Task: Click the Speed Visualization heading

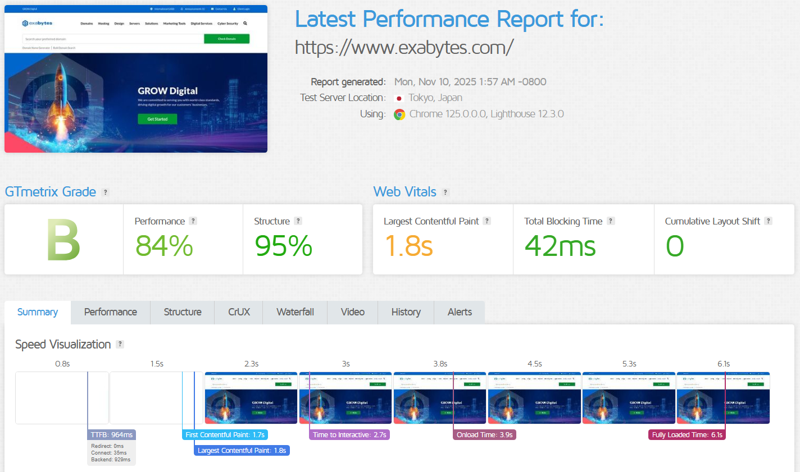Action: click(63, 345)
